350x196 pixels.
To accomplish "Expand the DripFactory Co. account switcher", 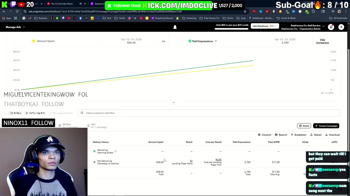I will click(303, 27).
